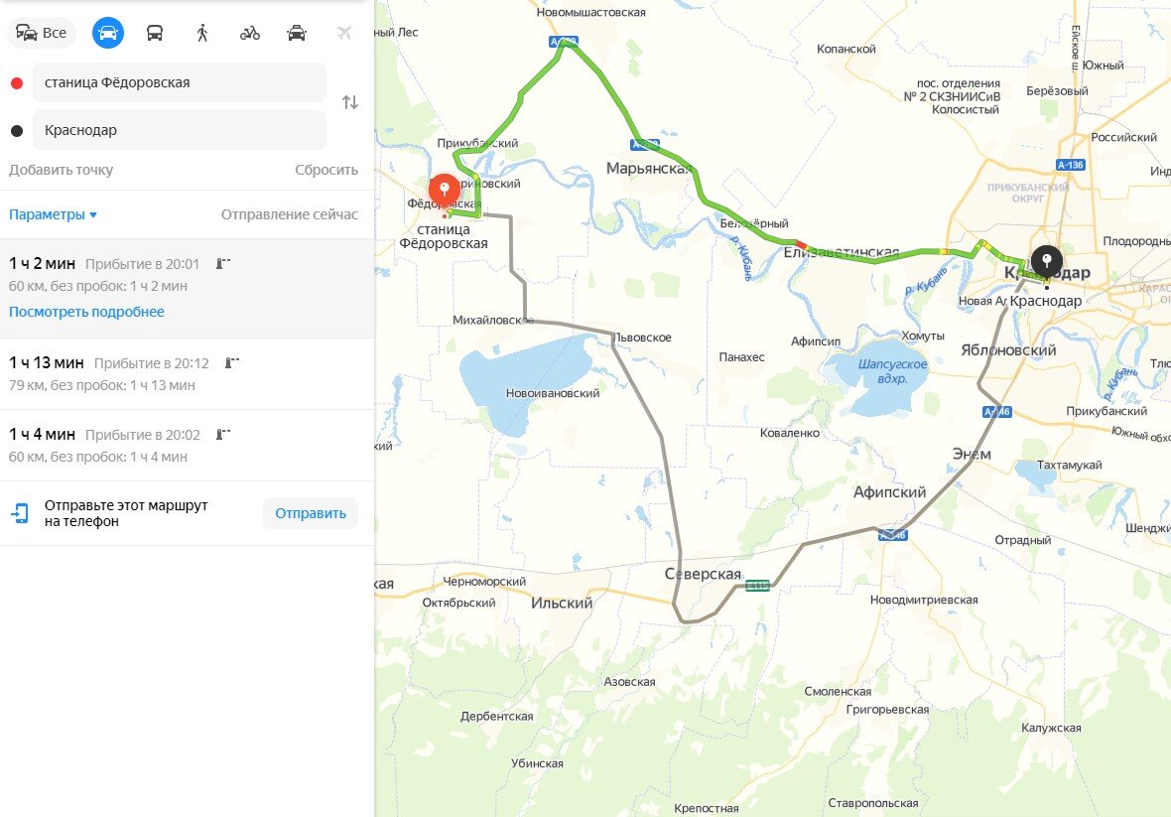
Task: Open Посмотреть подробнее route details
Action: pos(86,312)
